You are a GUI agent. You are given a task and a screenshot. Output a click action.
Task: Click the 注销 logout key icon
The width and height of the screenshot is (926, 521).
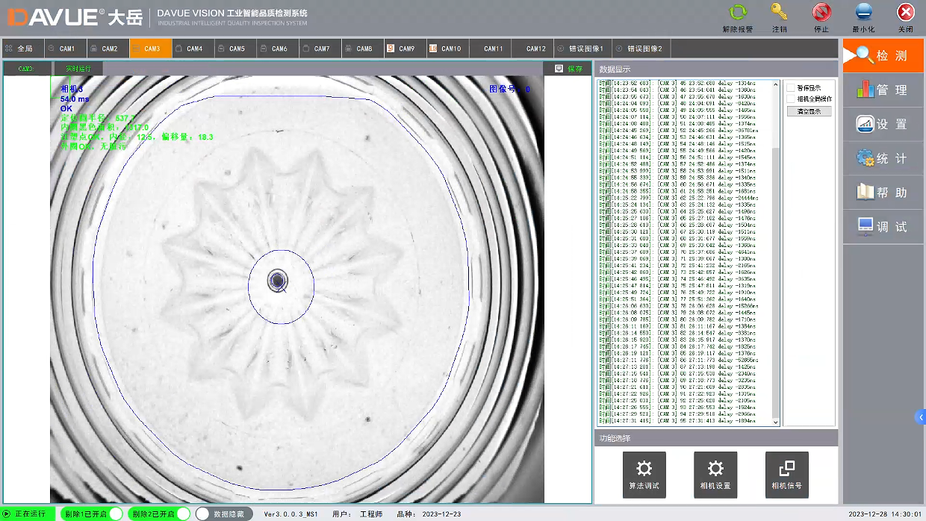[x=780, y=13]
